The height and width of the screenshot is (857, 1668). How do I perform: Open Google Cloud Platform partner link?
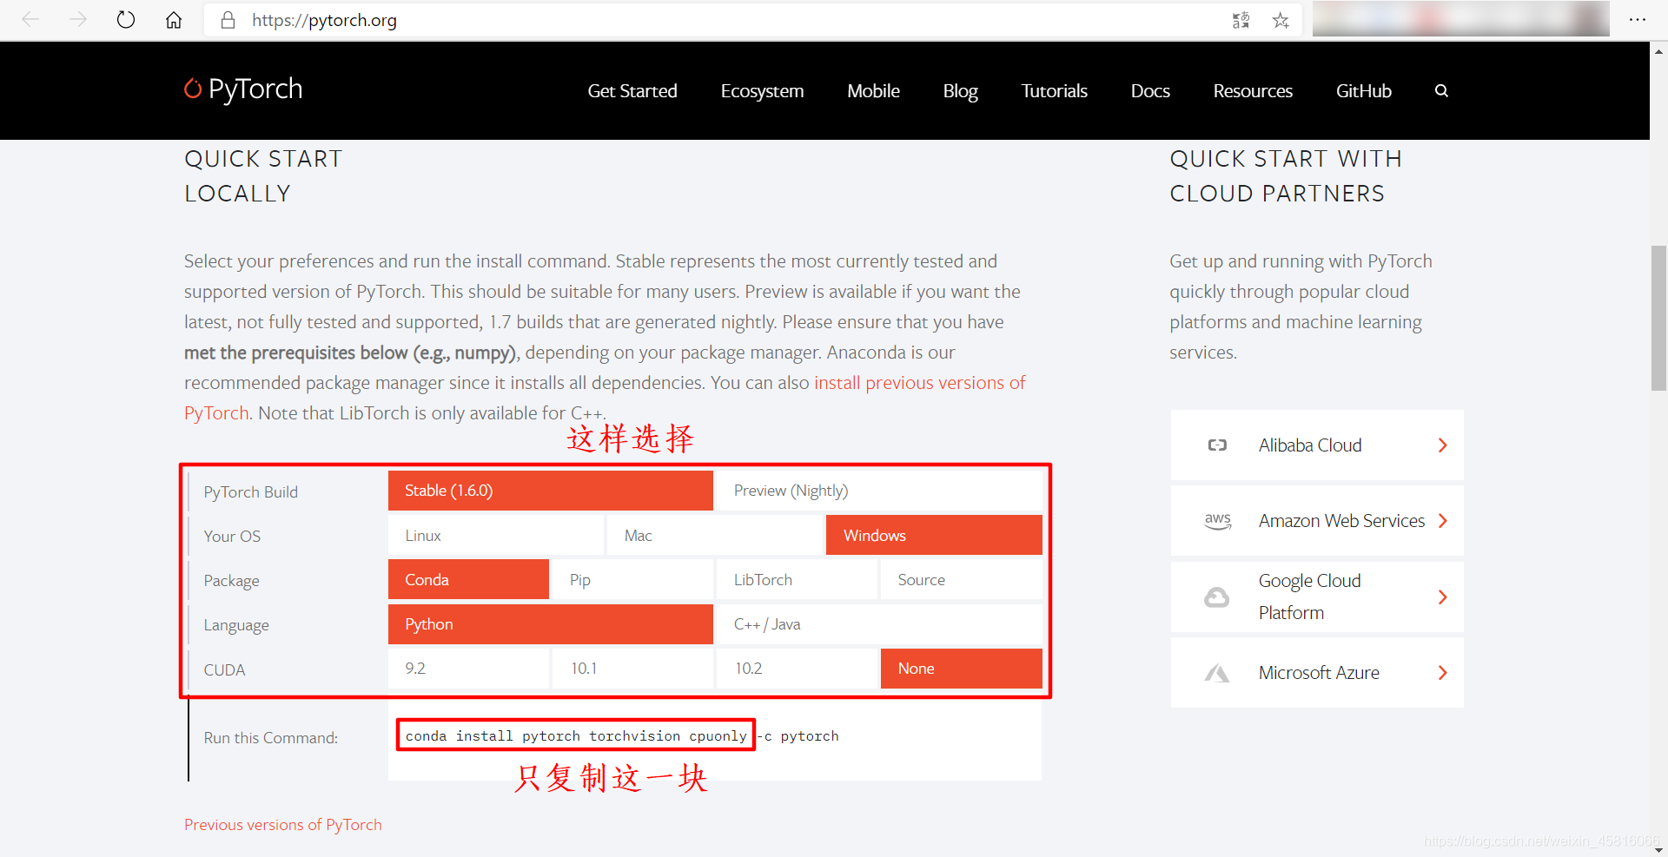1317,597
